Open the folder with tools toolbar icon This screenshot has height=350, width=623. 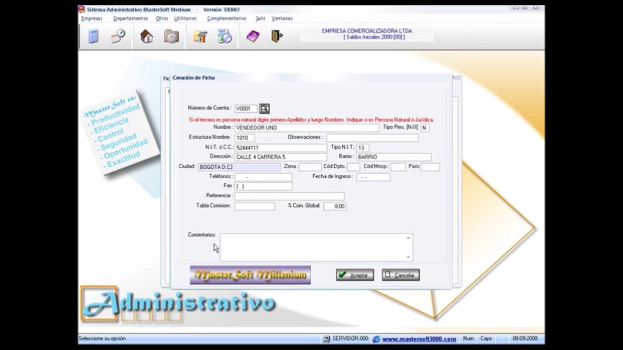(200, 36)
